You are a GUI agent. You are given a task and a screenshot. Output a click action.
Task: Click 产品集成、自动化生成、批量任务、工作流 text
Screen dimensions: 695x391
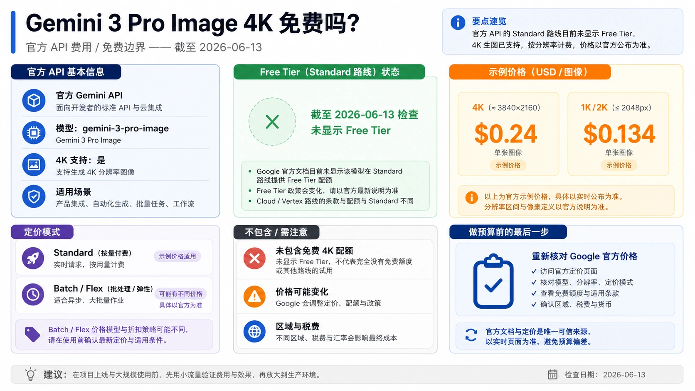125,204
